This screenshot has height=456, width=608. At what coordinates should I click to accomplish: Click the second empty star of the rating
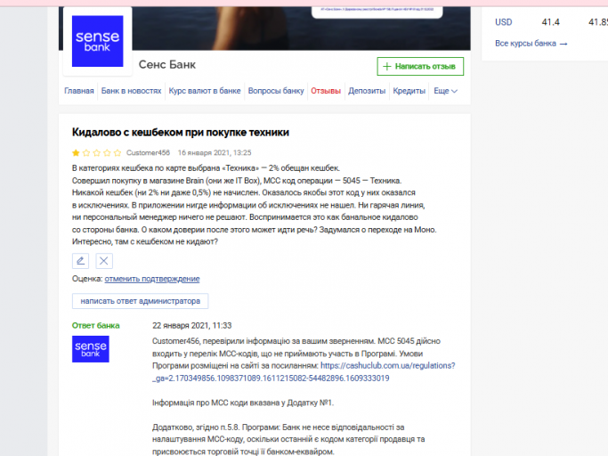(x=86, y=153)
